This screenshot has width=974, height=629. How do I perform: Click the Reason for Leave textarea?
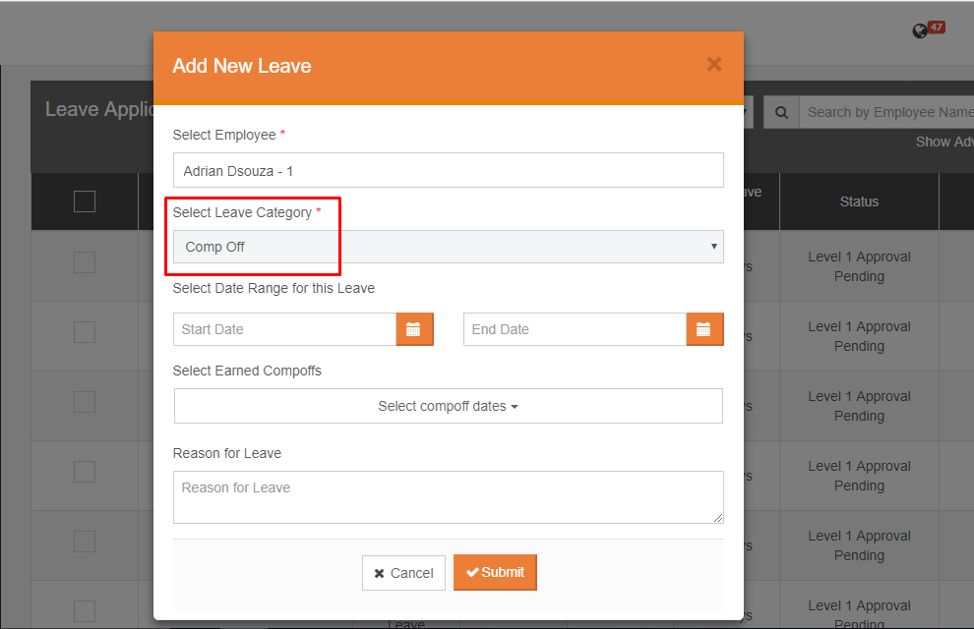(448, 497)
